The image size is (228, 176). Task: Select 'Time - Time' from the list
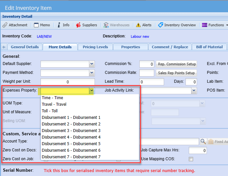[x=90, y=98]
